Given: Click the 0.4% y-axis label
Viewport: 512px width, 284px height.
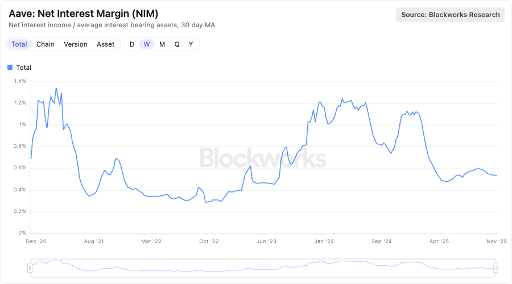Looking at the screenshot, I should coord(20,190).
